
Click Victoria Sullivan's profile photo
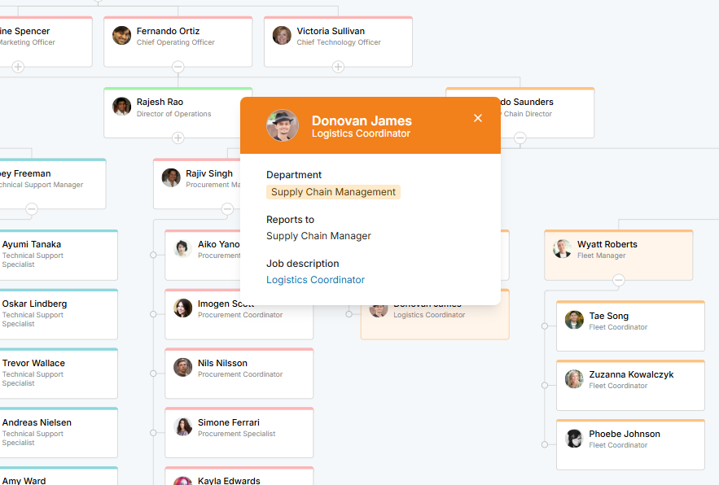pos(282,35)
